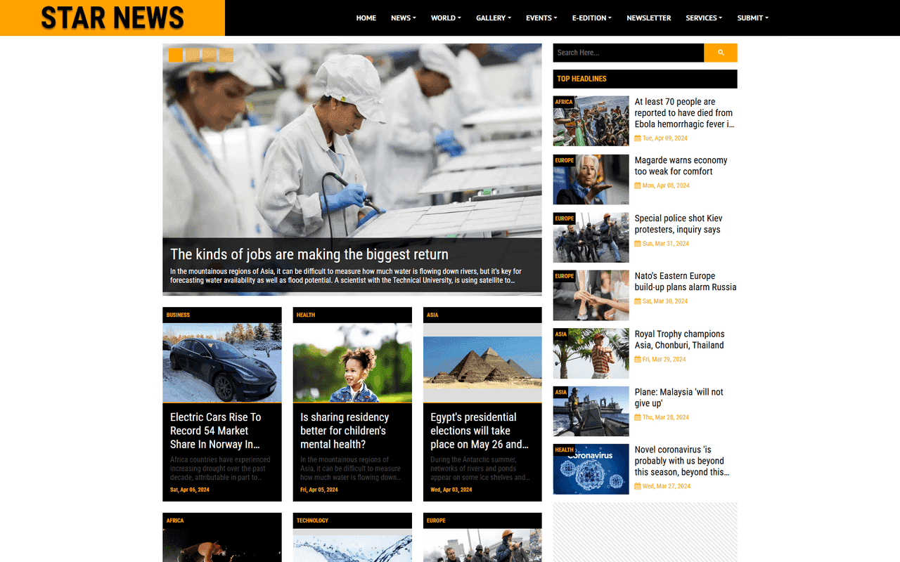Click the STAR NEWS logo
The height and width of the screenshot is (562, 900).
[112, 18]
